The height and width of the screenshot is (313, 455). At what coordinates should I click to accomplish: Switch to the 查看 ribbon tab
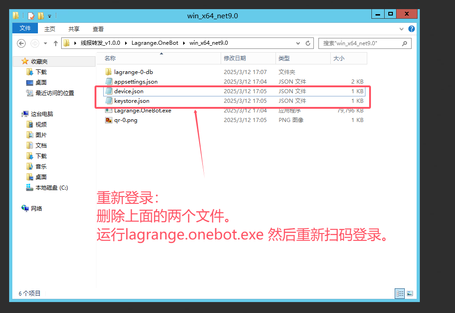pyautogui.click(x=98, y=28)
